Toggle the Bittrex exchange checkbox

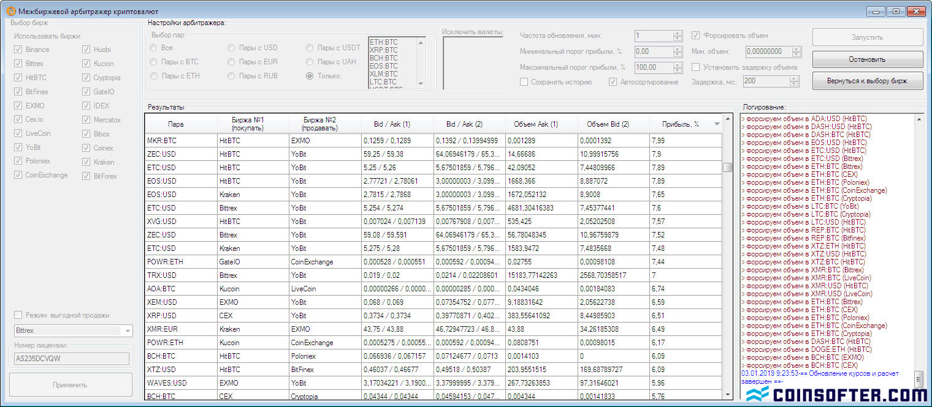19,64
